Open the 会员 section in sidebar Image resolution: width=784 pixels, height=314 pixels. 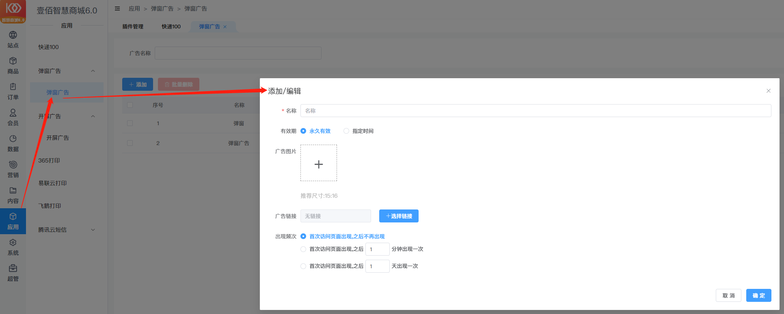click(13, 117)
